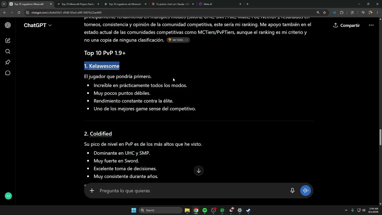382x215 pixels.
Task: Open Steam from the taskbar
Action: [248, 210]
